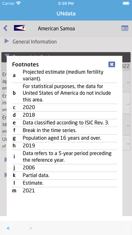Select Population aged 16 years footnote
132x235 pixels.
pyautogui.click(x=65, y=138)
